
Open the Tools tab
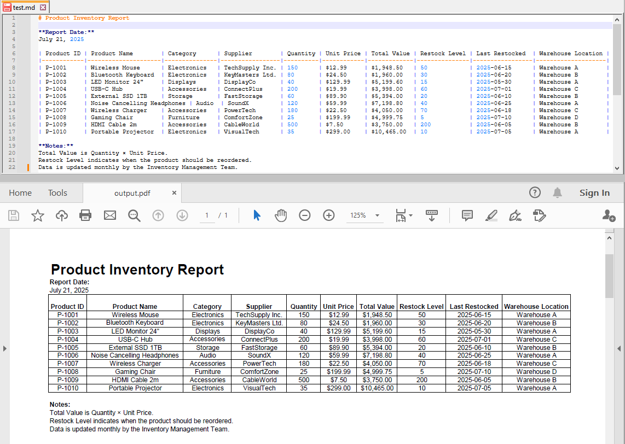(x=57, y=192)
